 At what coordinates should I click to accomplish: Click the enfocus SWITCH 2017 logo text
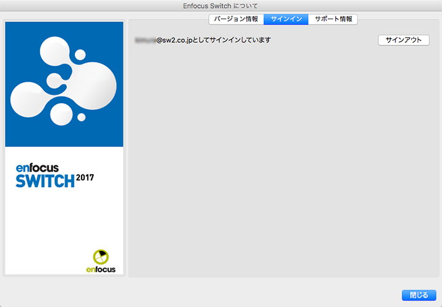[x=55, y=176]
